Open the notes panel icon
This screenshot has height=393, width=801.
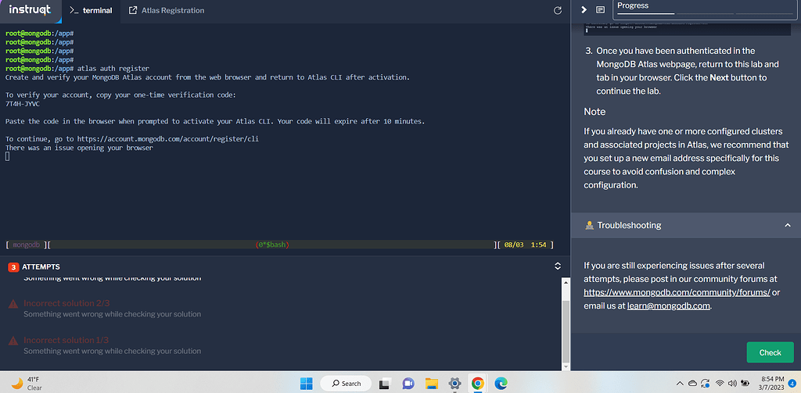pos(601,10)
